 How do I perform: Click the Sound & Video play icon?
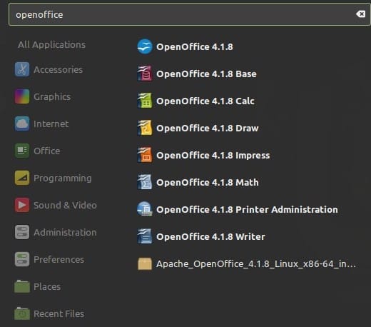pos(22,205)
